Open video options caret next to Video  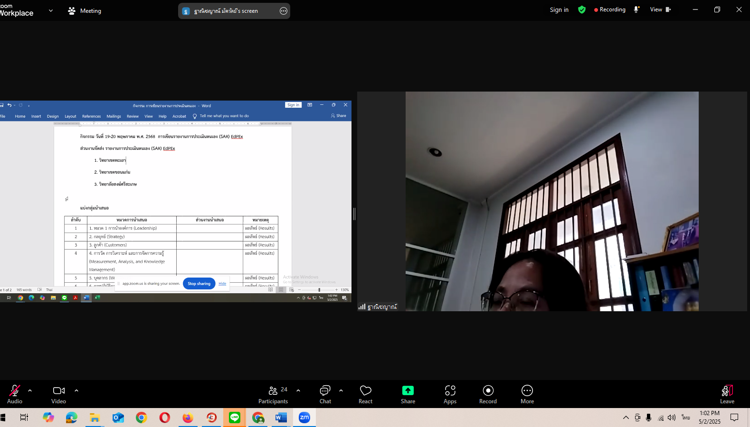(76, 390)
